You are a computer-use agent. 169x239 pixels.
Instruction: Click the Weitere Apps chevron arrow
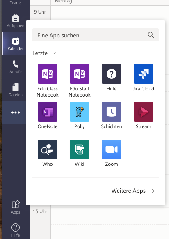(x=153, y=191)
